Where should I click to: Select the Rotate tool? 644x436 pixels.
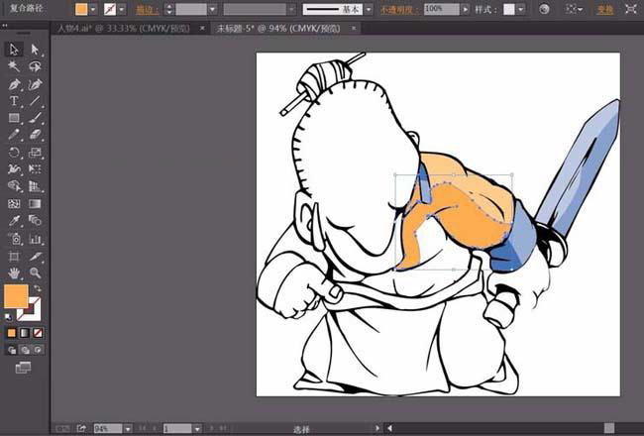tap(14, 152)
